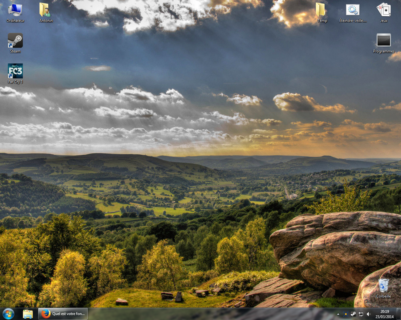Select the Far Cry 3 shortcut
Image resolution: width=401 pixels, height=320 pixels.
point(15,72)
